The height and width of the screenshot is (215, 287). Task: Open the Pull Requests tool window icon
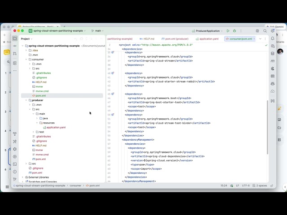(x=15, y=53)
